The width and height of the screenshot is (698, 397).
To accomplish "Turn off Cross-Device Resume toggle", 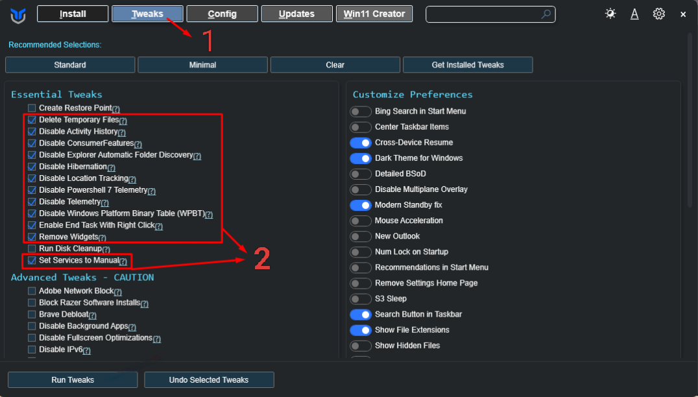I will pyautogui.click(x=361, y=143).
